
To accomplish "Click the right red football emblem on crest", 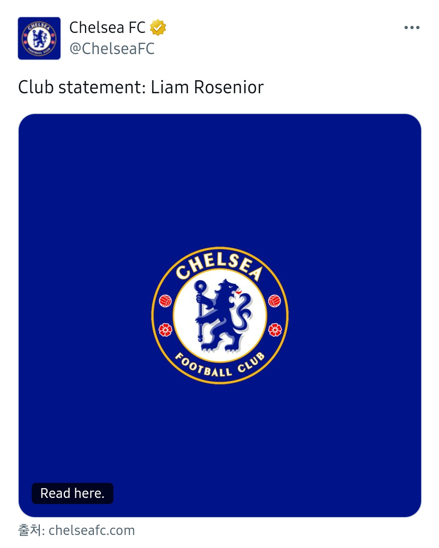I will (274, 301).
